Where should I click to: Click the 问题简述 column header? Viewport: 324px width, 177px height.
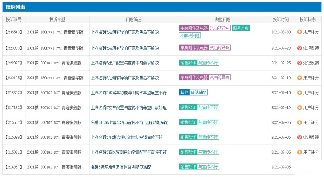tap(134, 20)
